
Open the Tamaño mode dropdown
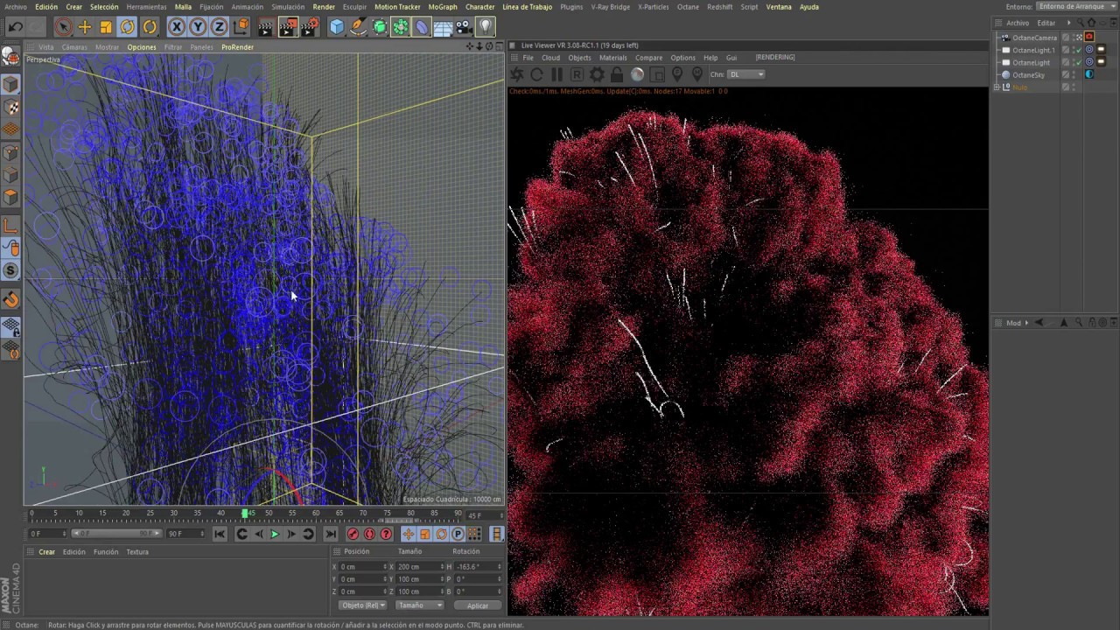pyautogui.click(x=419, y=605)
